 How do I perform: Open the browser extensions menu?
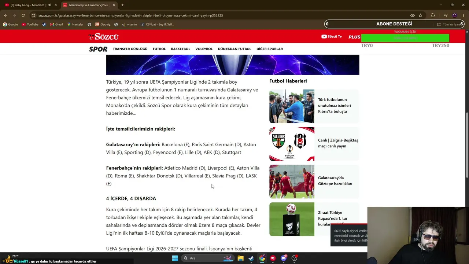pos(433,15)
